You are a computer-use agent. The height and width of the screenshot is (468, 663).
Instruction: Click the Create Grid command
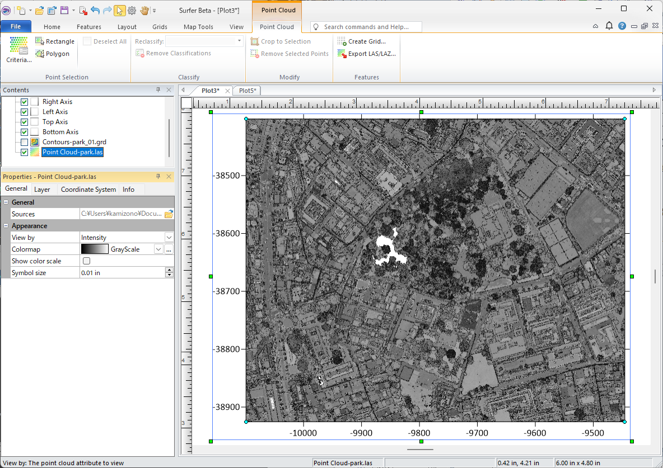(361, 41)
